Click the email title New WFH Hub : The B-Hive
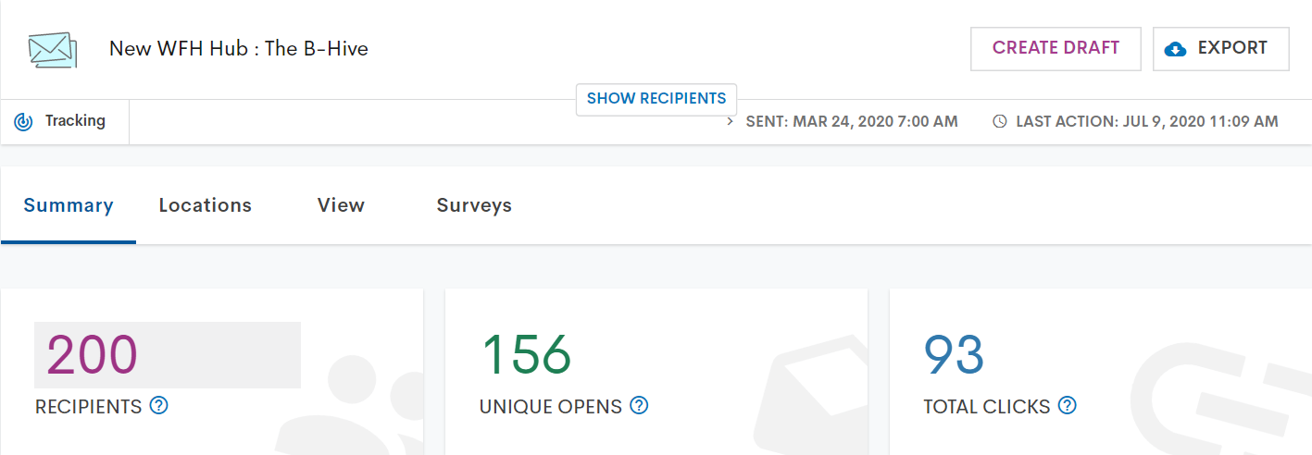The image size is (1312, 455). pyautogui.click(x=239, y=49)
